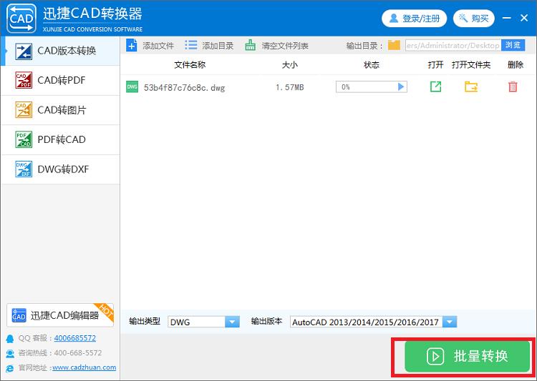Screen dimensions: 537x381
Task: Select the file 53b4f87c76c8c.dwg
Action: (184, 87)
